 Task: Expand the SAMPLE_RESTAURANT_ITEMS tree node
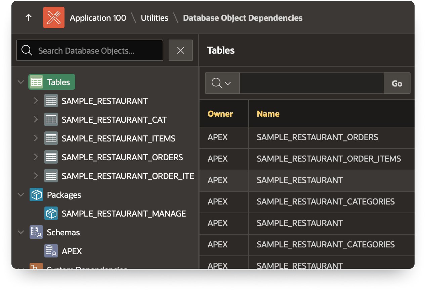point(36,138)
